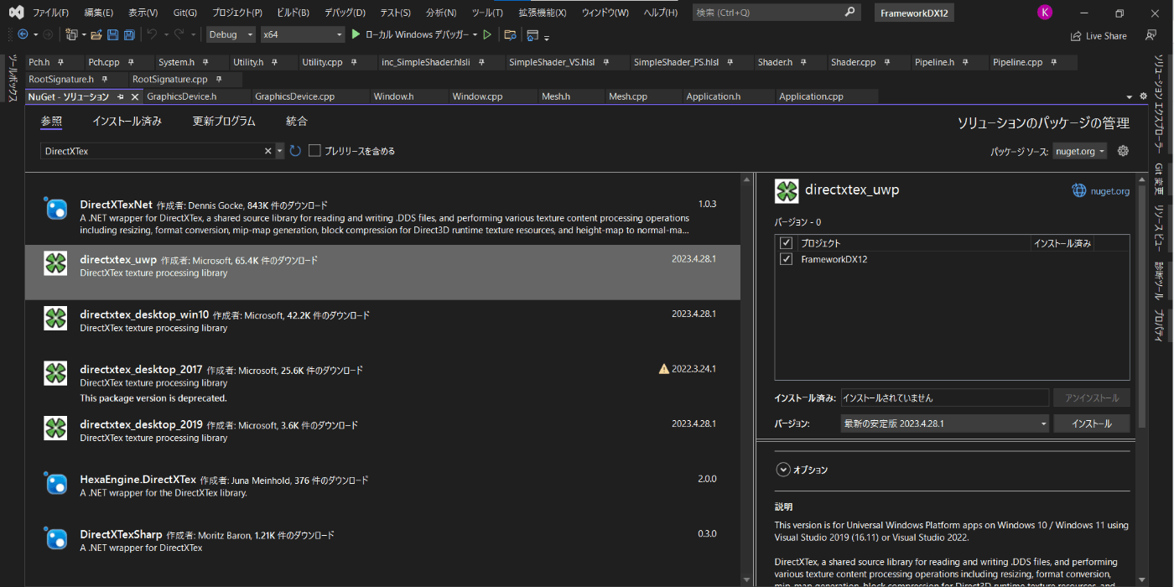Click the nuget.org globe icon
This screenshot has height=587, width=1174.
tap(1079, 190)
